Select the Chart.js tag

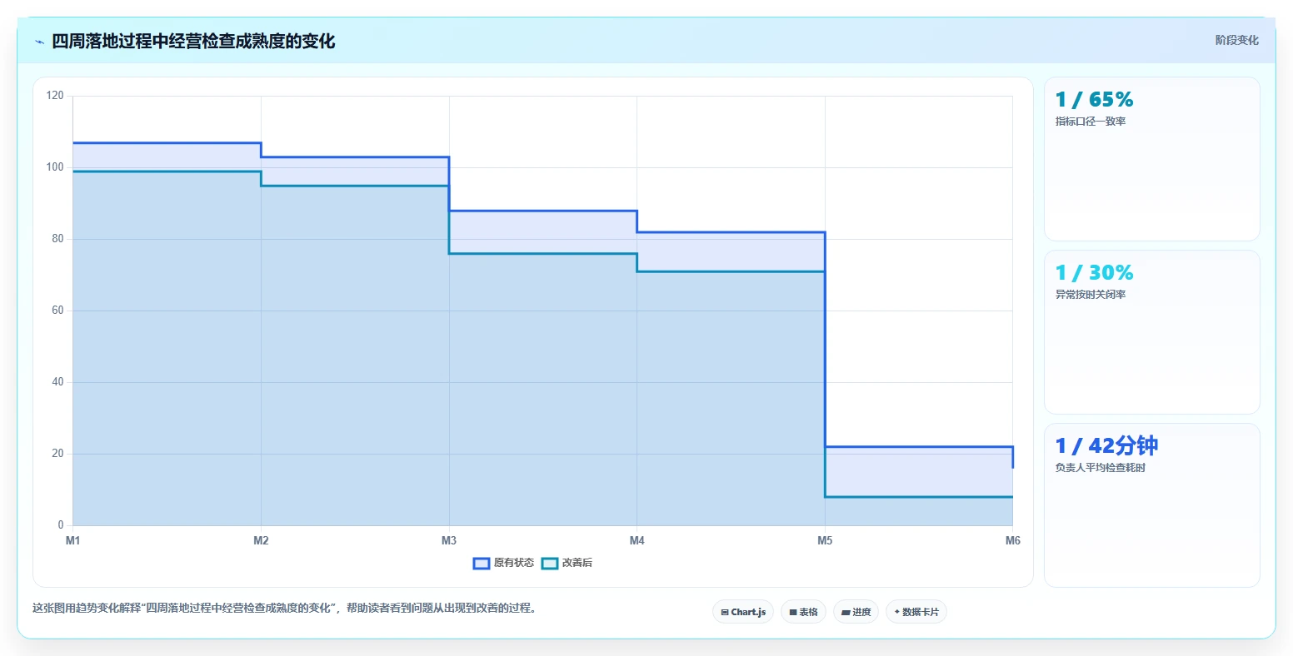[743, 612]
